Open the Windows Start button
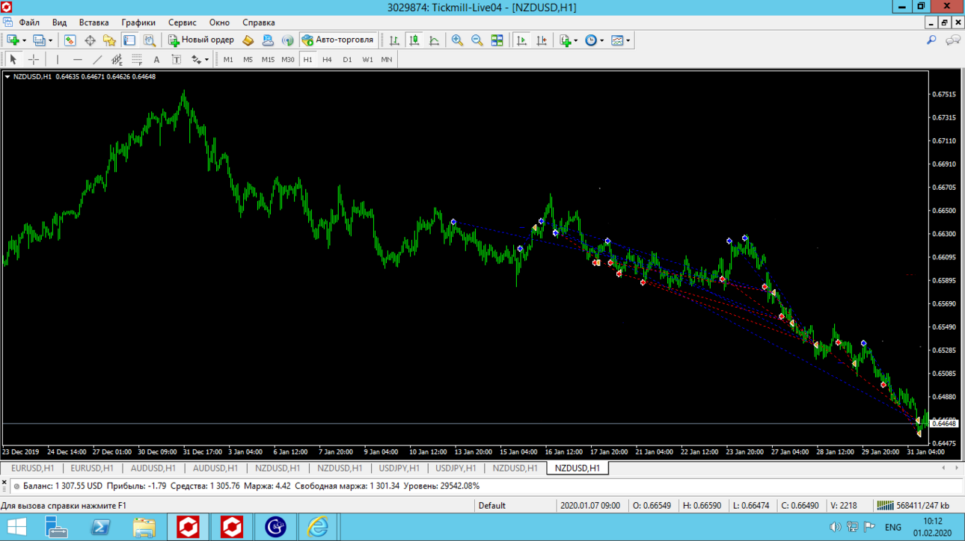 16,527
